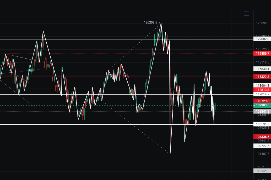Click the zigzag peak at the chart high

point(161,23)
